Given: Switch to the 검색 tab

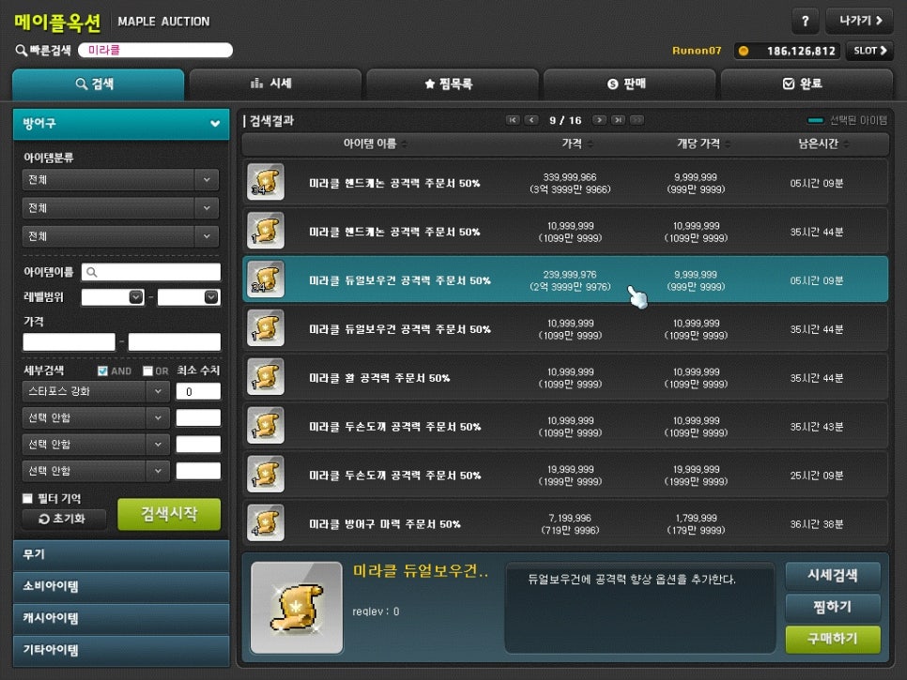Looking at the screenshot, I should coord(99,84).
